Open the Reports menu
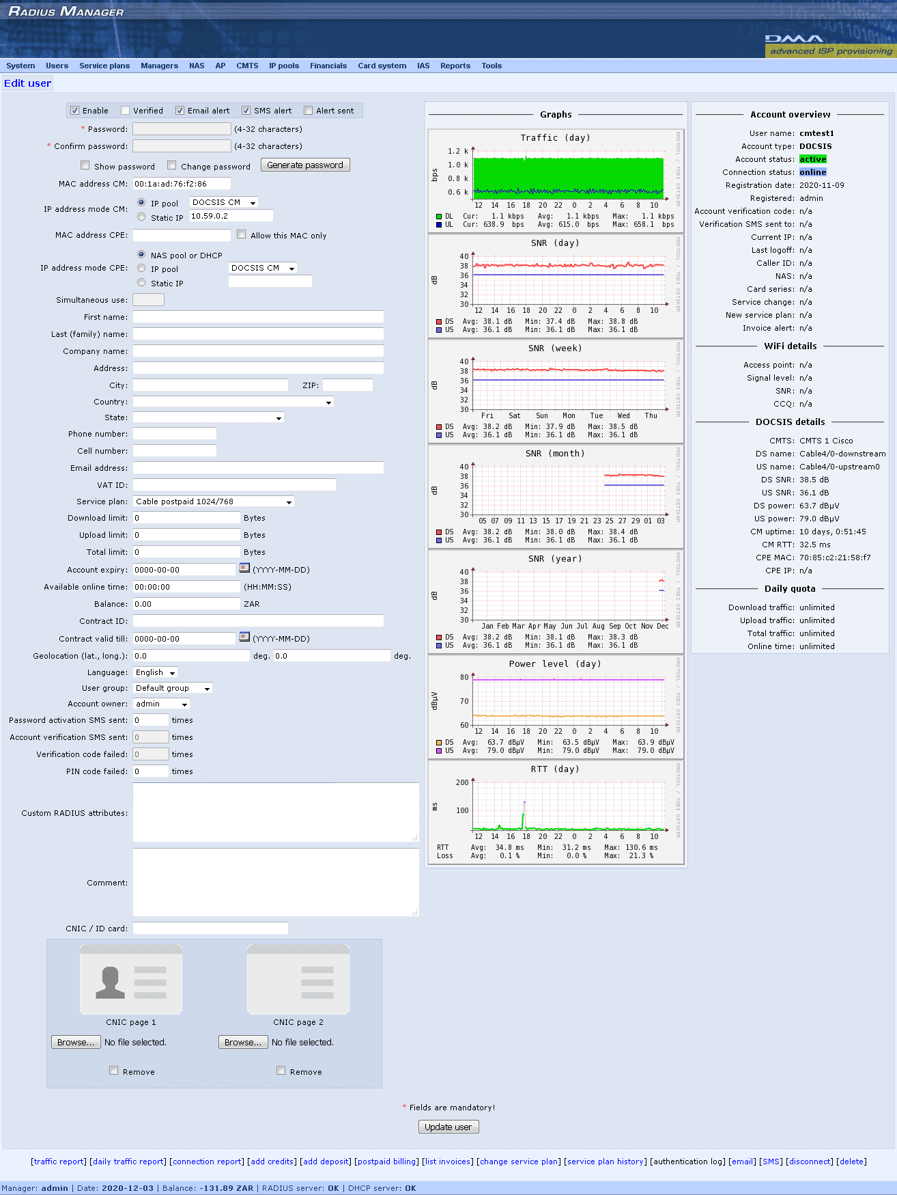This screenshot has width=897, height=1195. click(455, 66)
